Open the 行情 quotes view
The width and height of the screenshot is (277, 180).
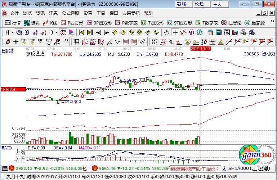tap(13, 23)
